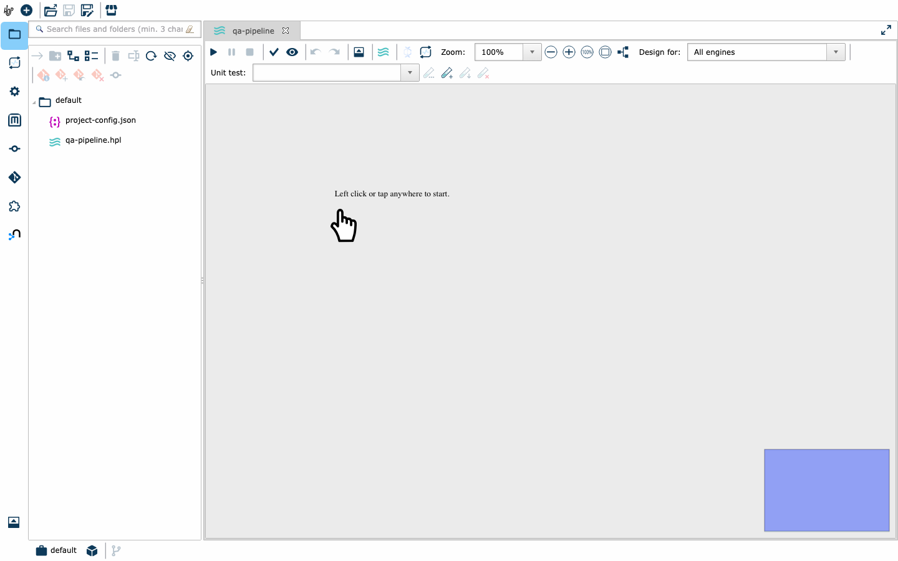Open the metadata perspective icon in sidebar
The width and height of the screenshot is (898, 561).
point(14,120)
